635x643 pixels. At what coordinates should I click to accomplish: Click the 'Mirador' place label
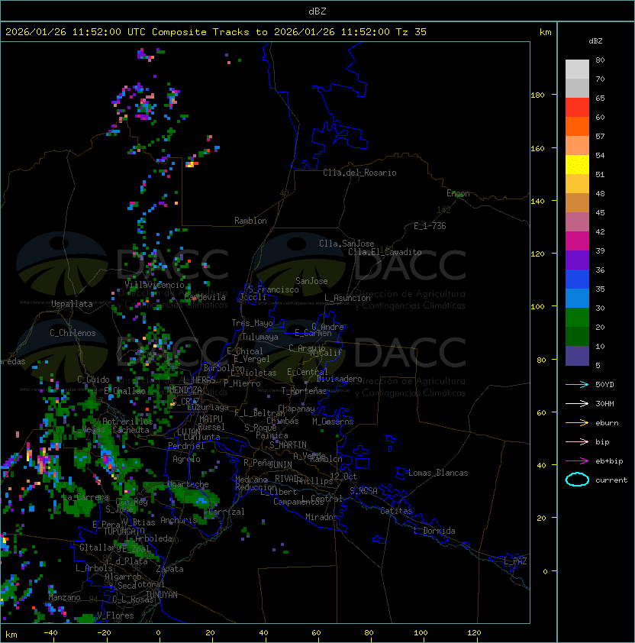coord(321,517)
